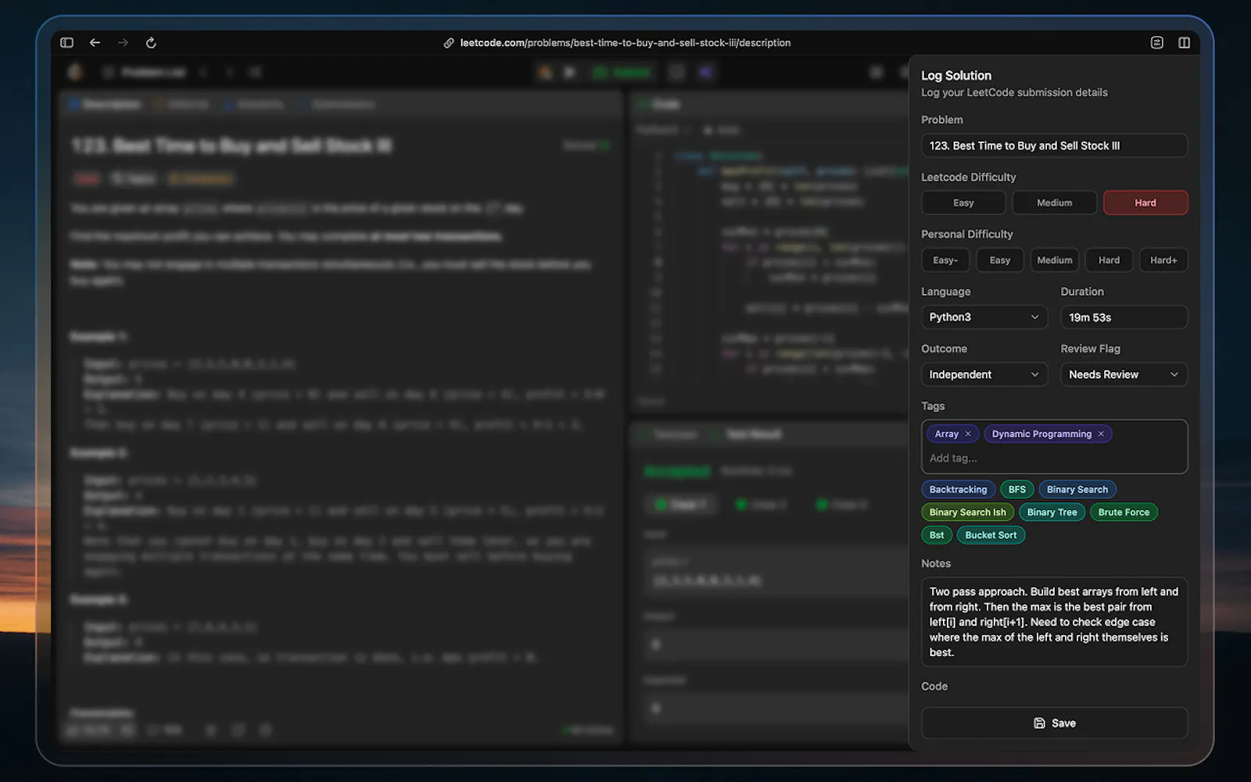Image resolution: width=1251 pixels, height=782 pixels.
Task: Add the Brute Force suggested tag
Action: tap(1124, 512)
